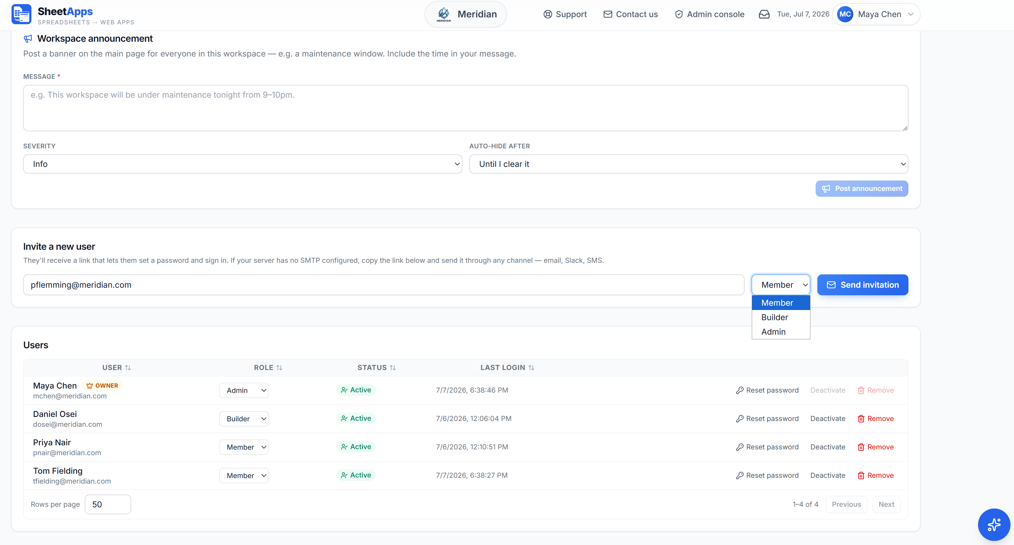Open the AI assistant sparkle button
The image size is (1014, 545).
[994, 524]
